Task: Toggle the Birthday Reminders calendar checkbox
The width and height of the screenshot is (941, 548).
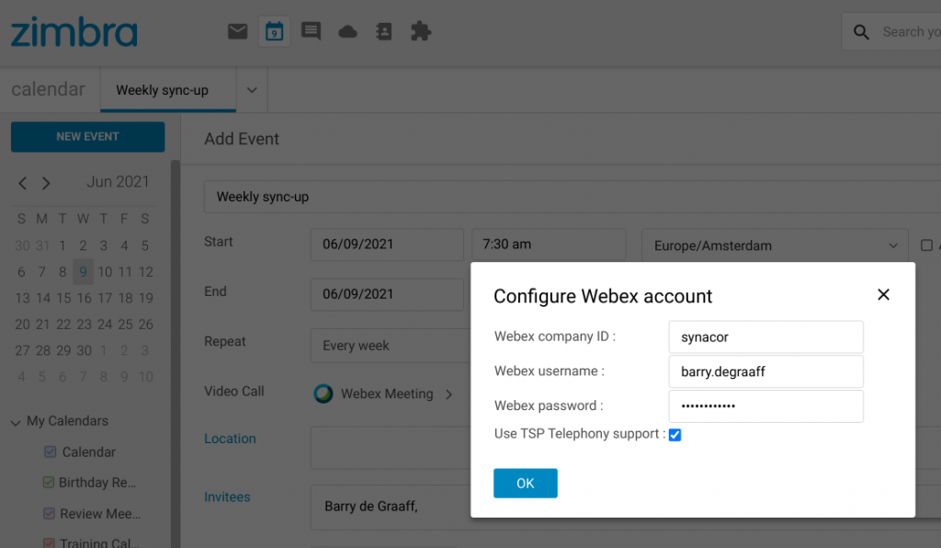Action: (x=49, y=482)
